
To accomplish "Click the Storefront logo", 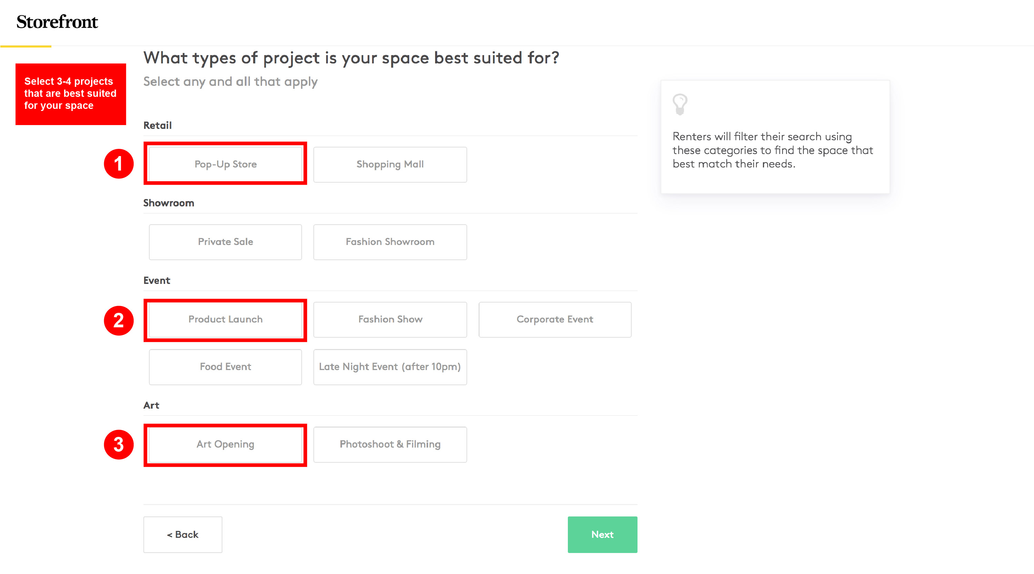I will [x=57, y=22].
